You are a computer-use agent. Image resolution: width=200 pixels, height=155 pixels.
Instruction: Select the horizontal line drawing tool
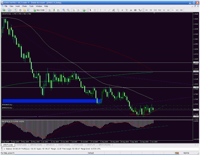pos(105,10)
